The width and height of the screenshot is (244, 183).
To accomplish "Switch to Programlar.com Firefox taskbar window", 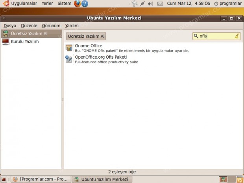I will pos(41,179).
